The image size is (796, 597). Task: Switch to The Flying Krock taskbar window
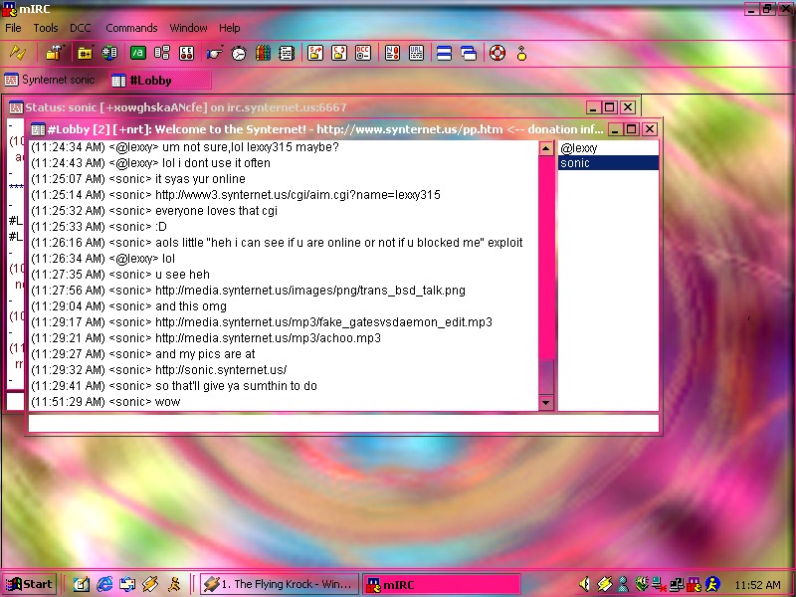tap(278, 584)
